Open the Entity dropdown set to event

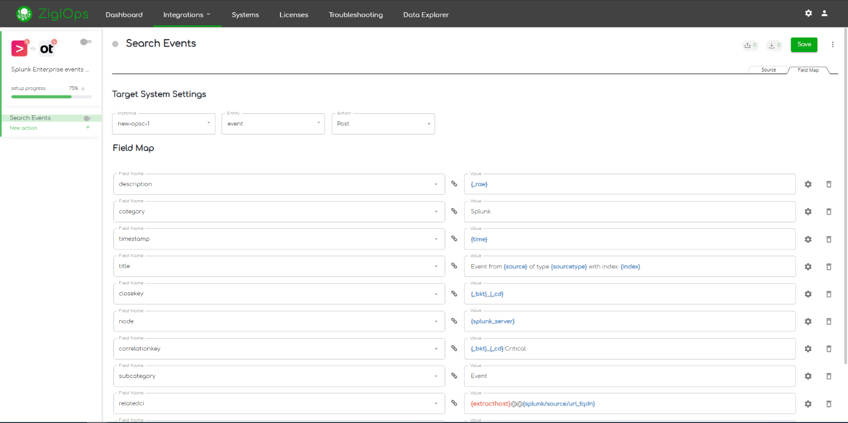coord(273,124)
